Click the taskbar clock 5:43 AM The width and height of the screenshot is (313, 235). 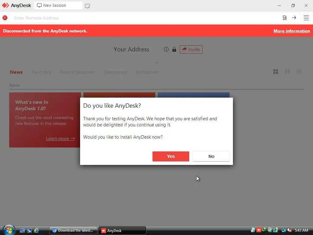(301, 230)
